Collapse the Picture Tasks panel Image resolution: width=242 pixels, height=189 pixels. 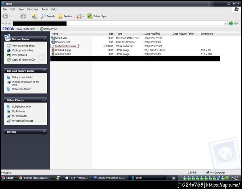[44, 39]
